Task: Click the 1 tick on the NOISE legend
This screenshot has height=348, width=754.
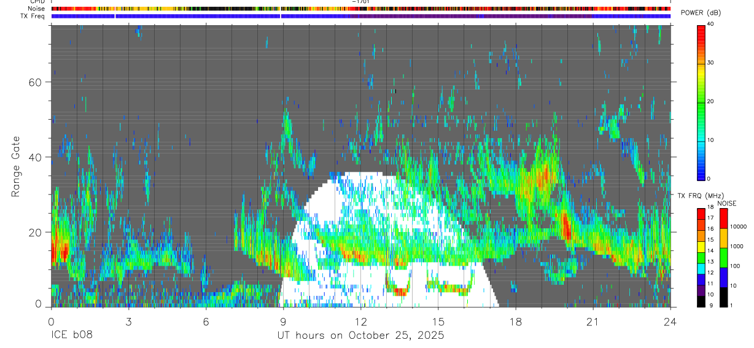Action: point(731,305)
